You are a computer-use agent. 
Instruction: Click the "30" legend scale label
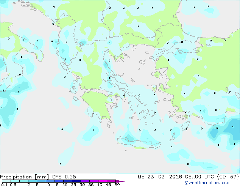[x=82, y=184]
